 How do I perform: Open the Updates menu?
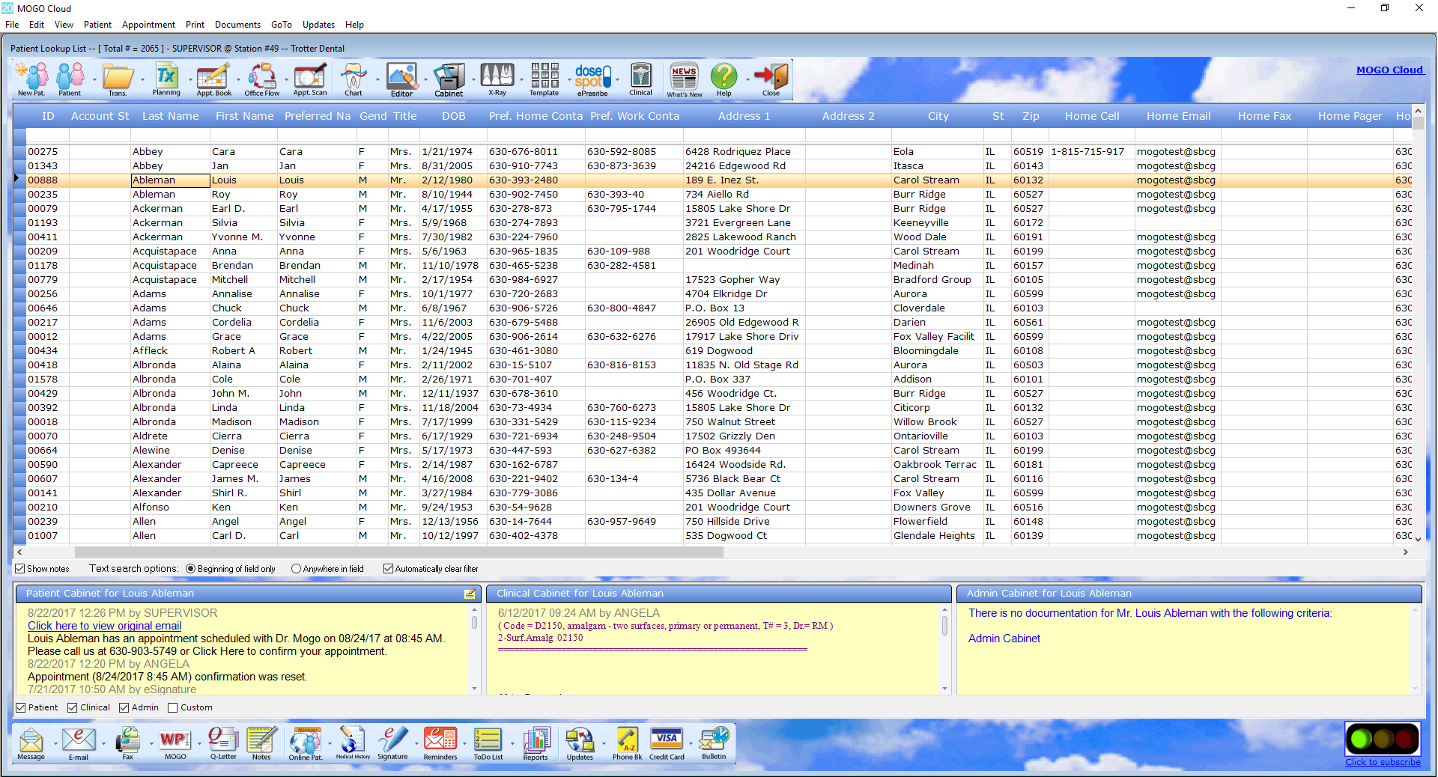click(x=318, y=25)
